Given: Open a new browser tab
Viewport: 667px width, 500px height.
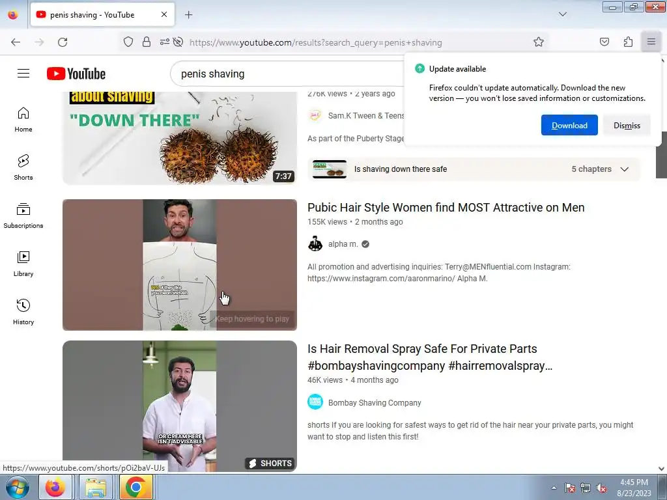Looking at the screenshot, I should pyautogui.click(x=188, y=15).
